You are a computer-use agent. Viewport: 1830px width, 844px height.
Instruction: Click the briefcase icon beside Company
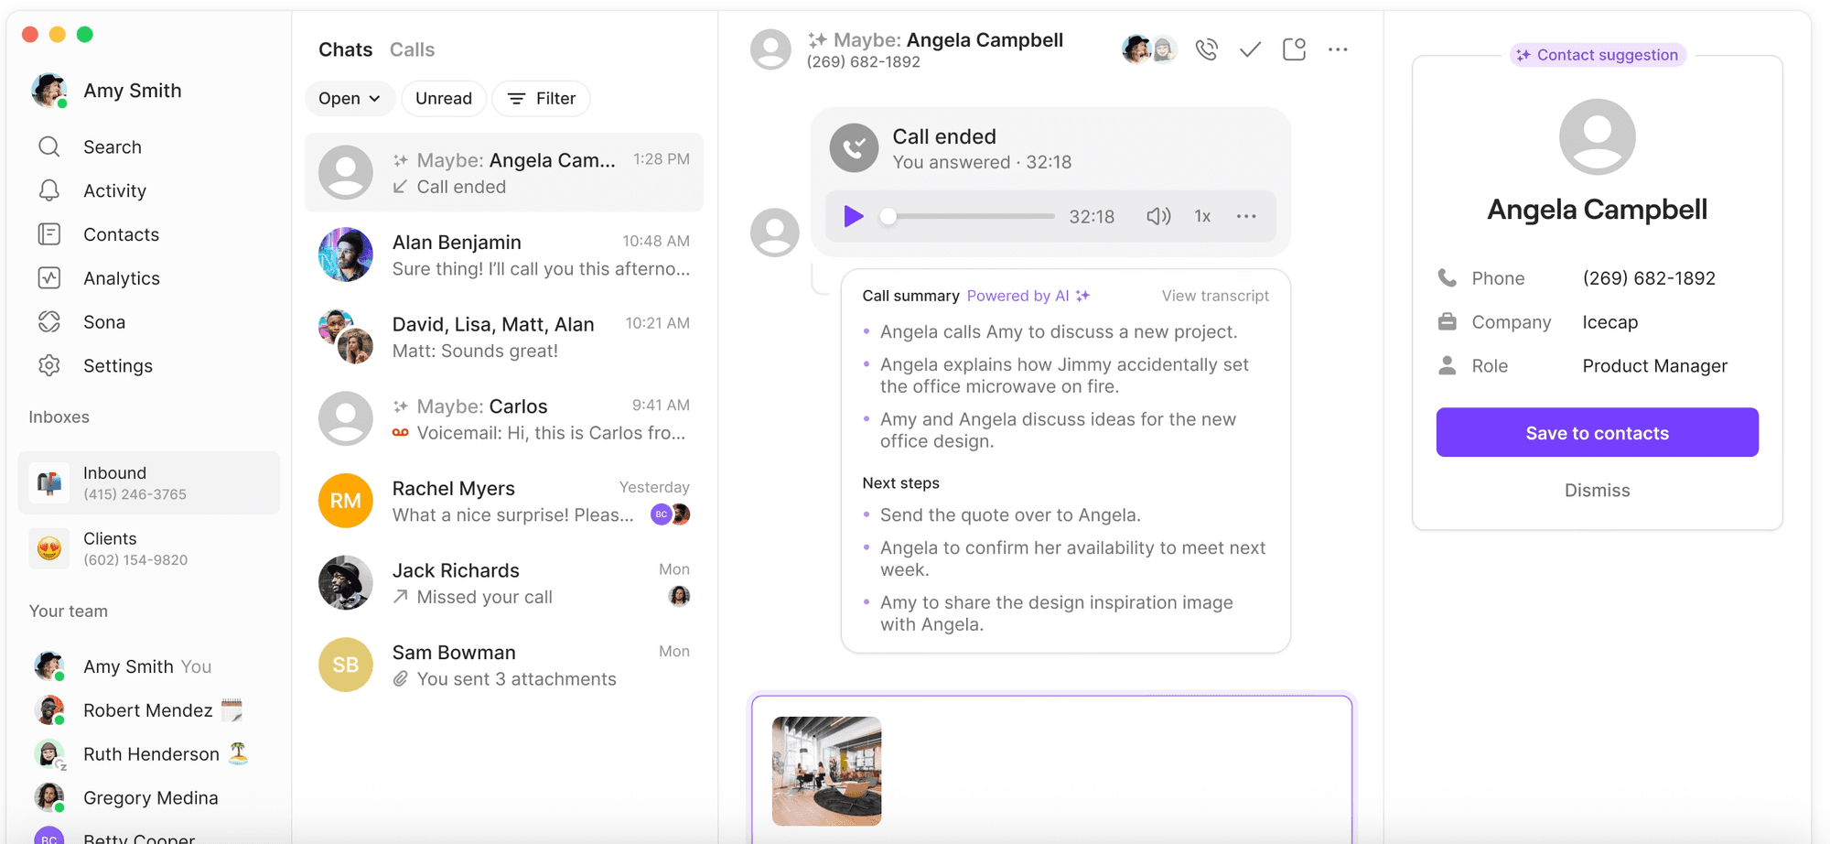1447,321
